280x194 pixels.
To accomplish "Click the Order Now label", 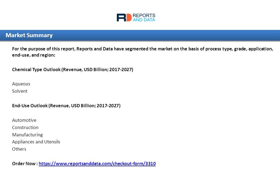I will [x=25, y=164].
